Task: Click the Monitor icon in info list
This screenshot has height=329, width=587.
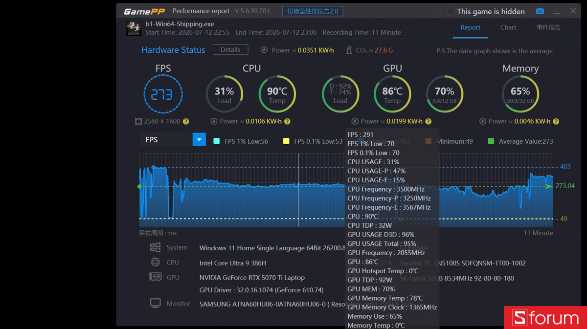Action: pyautogui.click(x=156, y=304)
